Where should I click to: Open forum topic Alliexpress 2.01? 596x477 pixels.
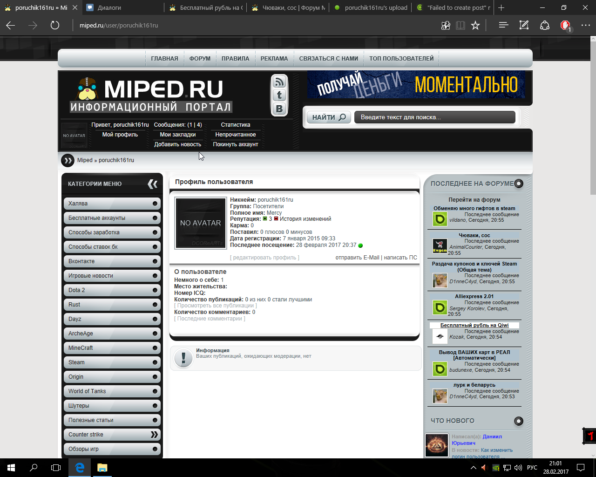pyautogui.click(x=474, y=296)
